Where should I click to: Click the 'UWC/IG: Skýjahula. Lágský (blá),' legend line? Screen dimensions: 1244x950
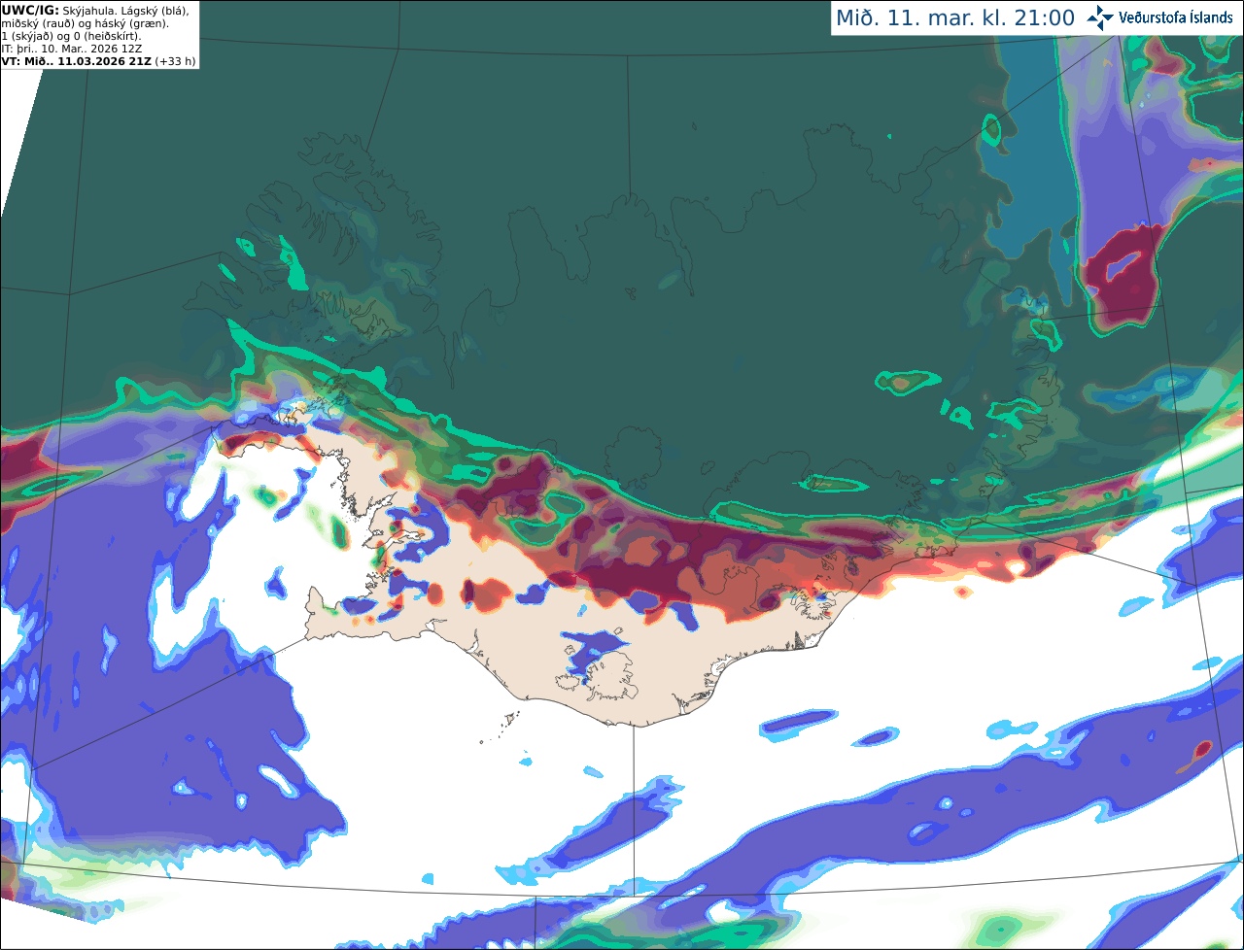(x=95, y=10)
